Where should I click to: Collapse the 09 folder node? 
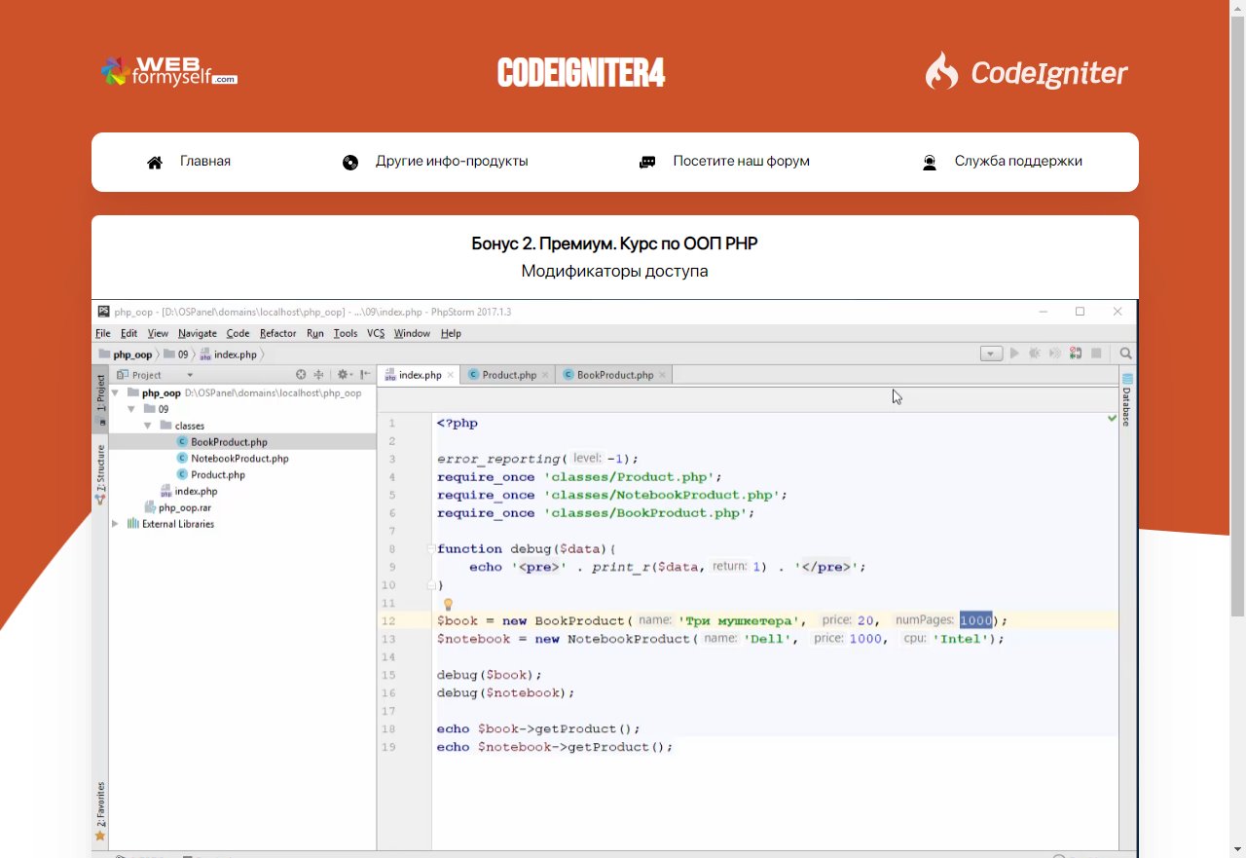click(x=132, y=410)
